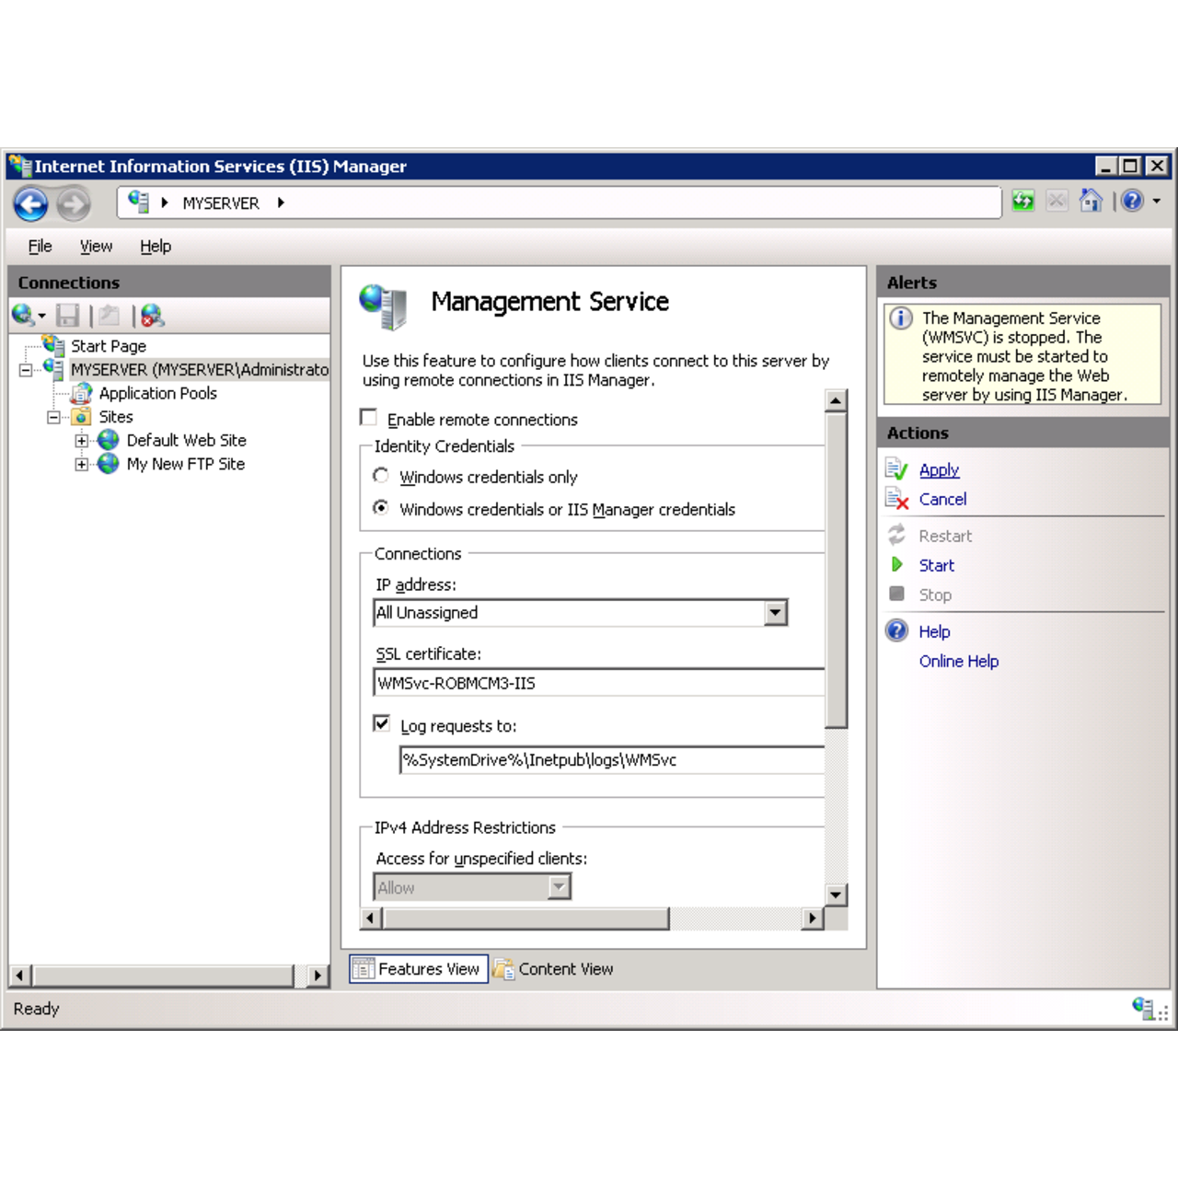Click the Connections pane horizontal scrollbar thumb
The height and width of the screenshot is (1178, 1178).
163,976
